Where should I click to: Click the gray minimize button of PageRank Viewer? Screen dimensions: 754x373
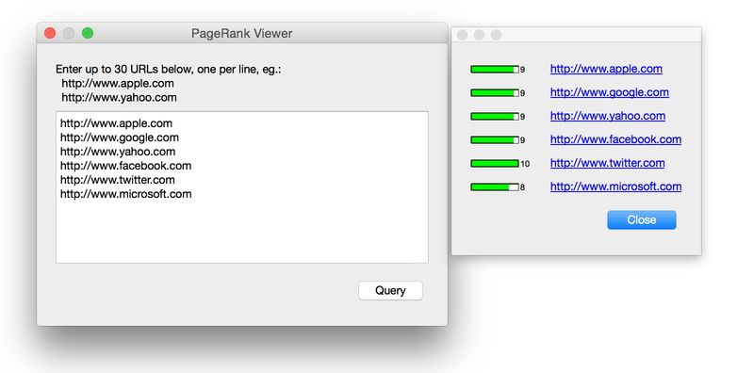click(69, 33)
